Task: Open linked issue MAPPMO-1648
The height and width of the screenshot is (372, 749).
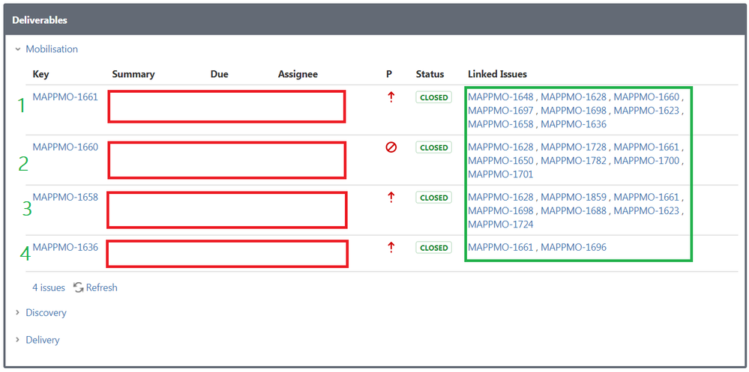Action: [501, 97]
